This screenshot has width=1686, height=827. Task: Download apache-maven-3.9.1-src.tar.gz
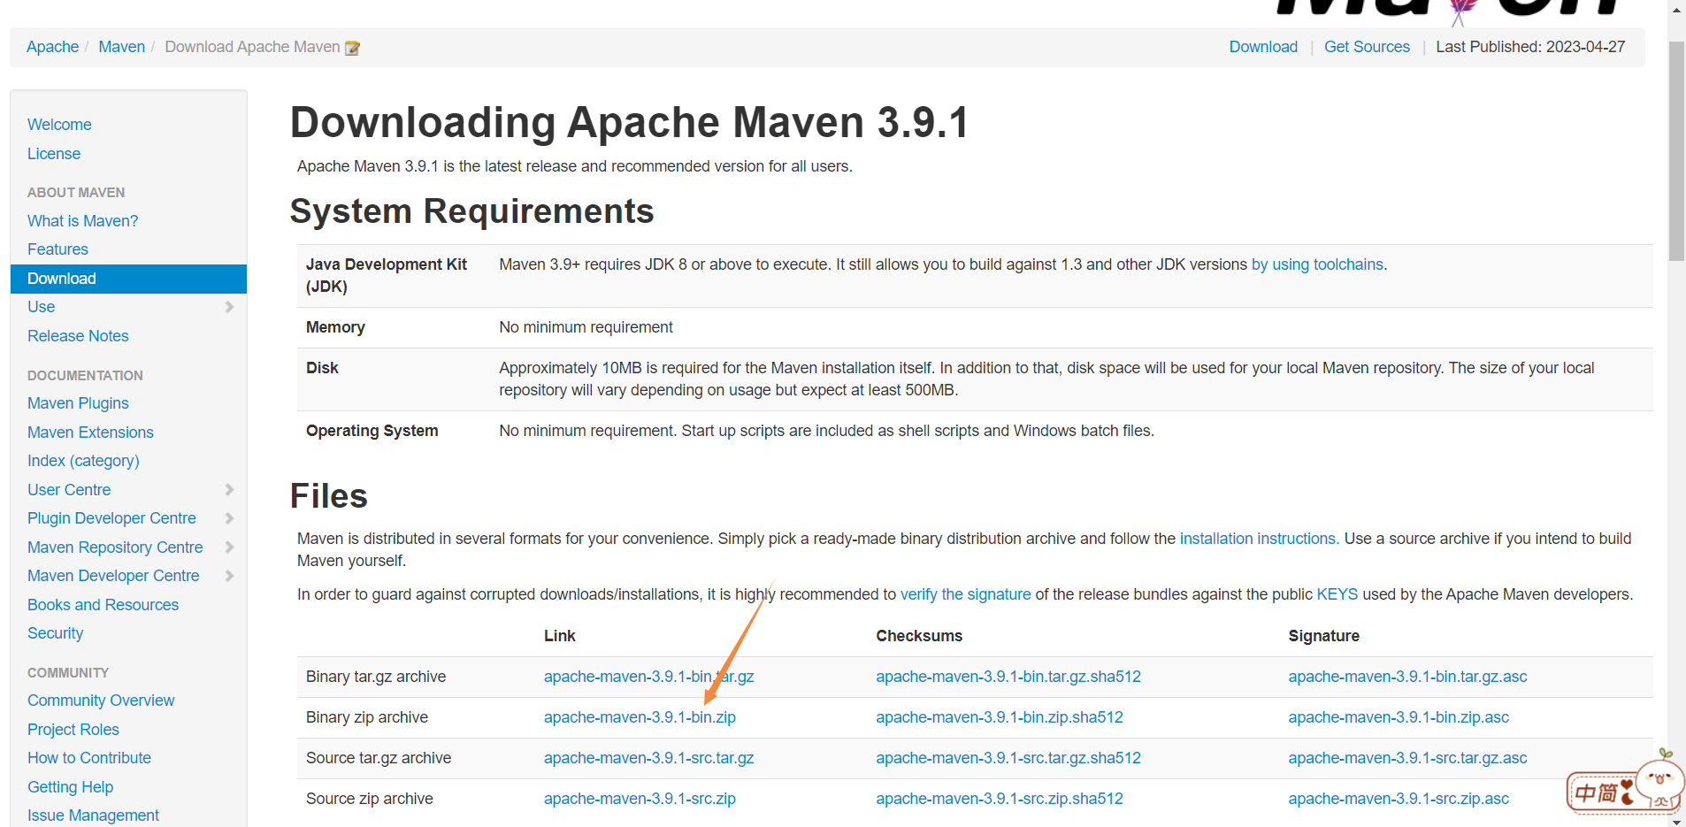click(x=648, y=758)
